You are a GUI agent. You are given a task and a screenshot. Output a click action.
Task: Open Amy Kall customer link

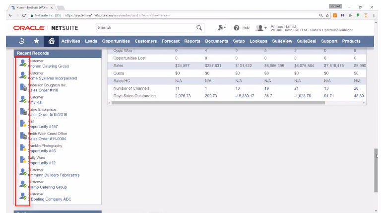(x=36, y=102)
